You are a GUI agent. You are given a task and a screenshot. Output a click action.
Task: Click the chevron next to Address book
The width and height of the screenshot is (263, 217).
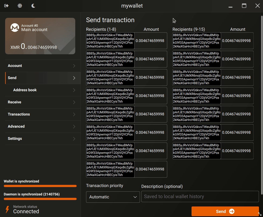(74, 90)
